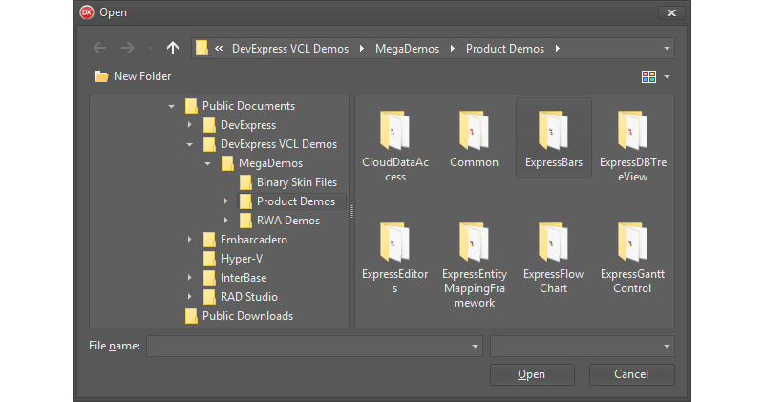Expand the RWA Demos node
The width and height of the screenshot is (764, 402).
tap(226, 221)
